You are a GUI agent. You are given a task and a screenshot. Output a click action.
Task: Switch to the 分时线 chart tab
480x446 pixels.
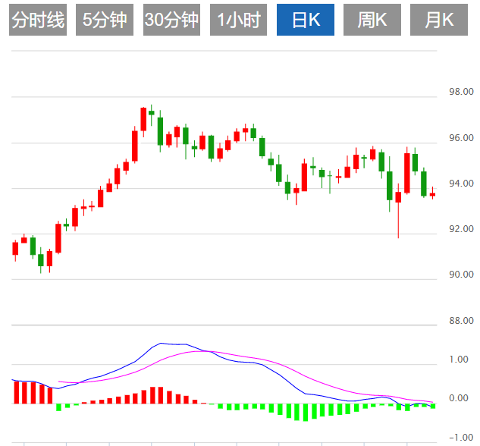tap(38, 20)
